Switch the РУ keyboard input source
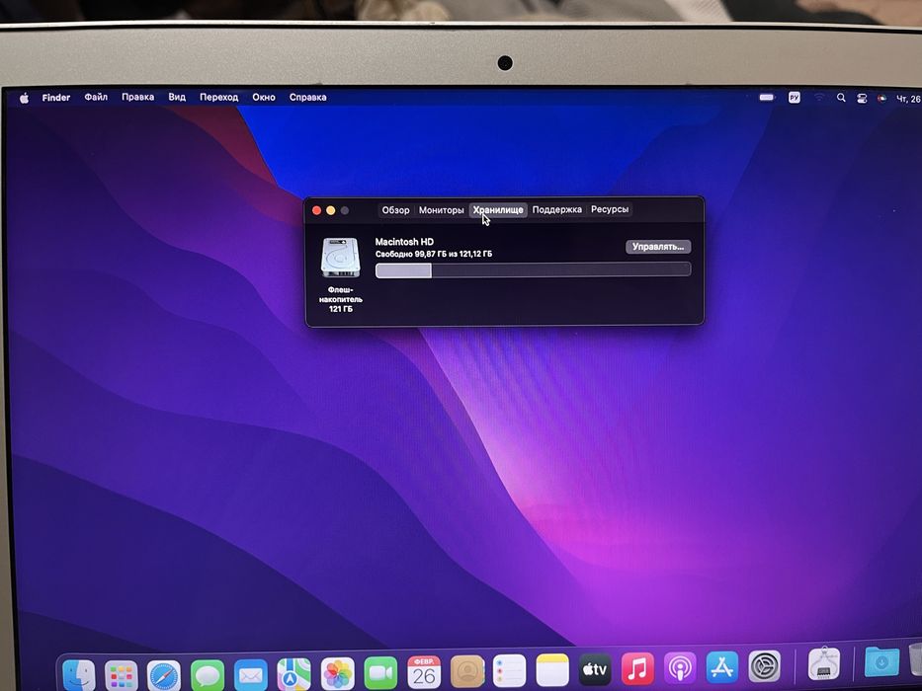 point(794,98)
